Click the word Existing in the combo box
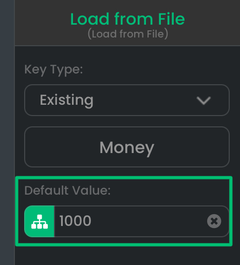Image resolution: width=240 pixels, height=265 pixels. pyautogui.click(x=66, y=100)
